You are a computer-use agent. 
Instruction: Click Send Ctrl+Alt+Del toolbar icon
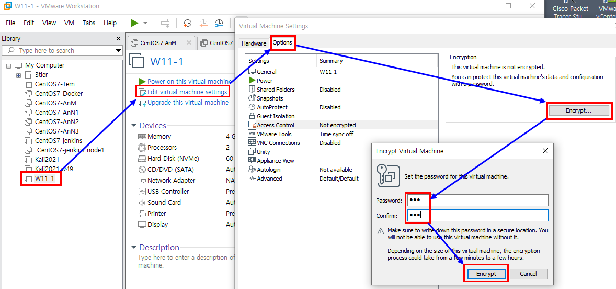tap(165, 23)
